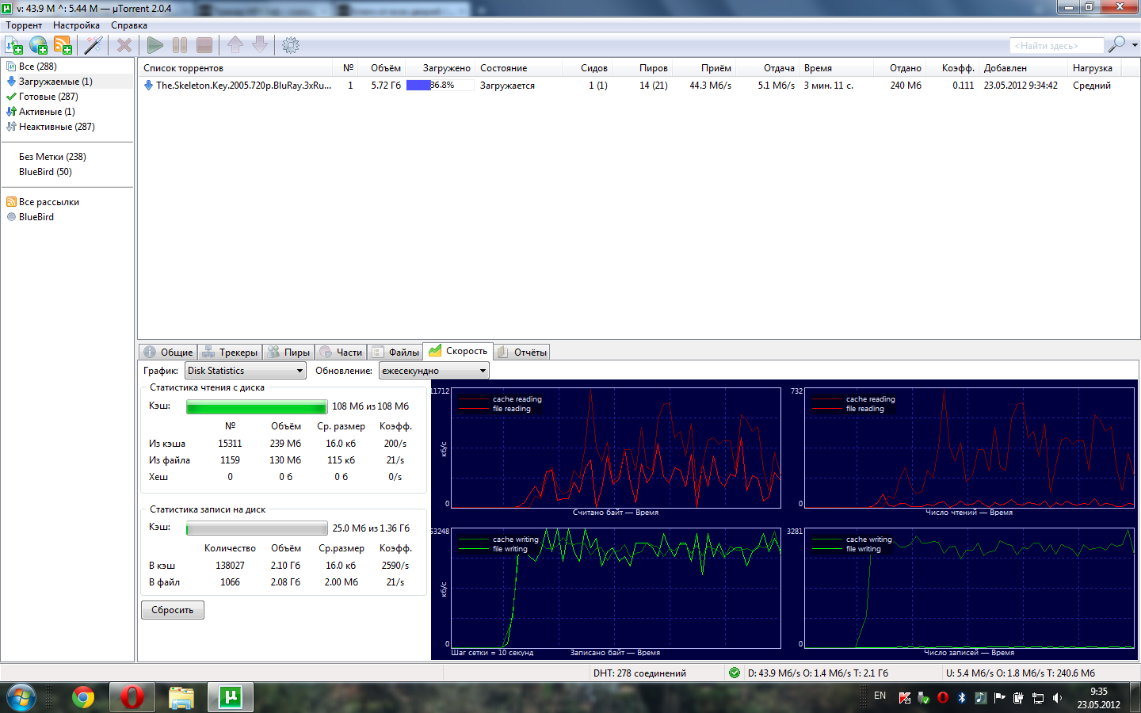1141x713 pixels.
Task: Open the Настройка menu
Action: tap(76, 25)
